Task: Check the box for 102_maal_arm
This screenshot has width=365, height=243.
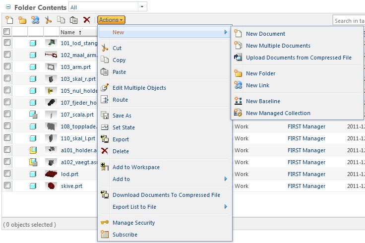Action: [7, 54]
